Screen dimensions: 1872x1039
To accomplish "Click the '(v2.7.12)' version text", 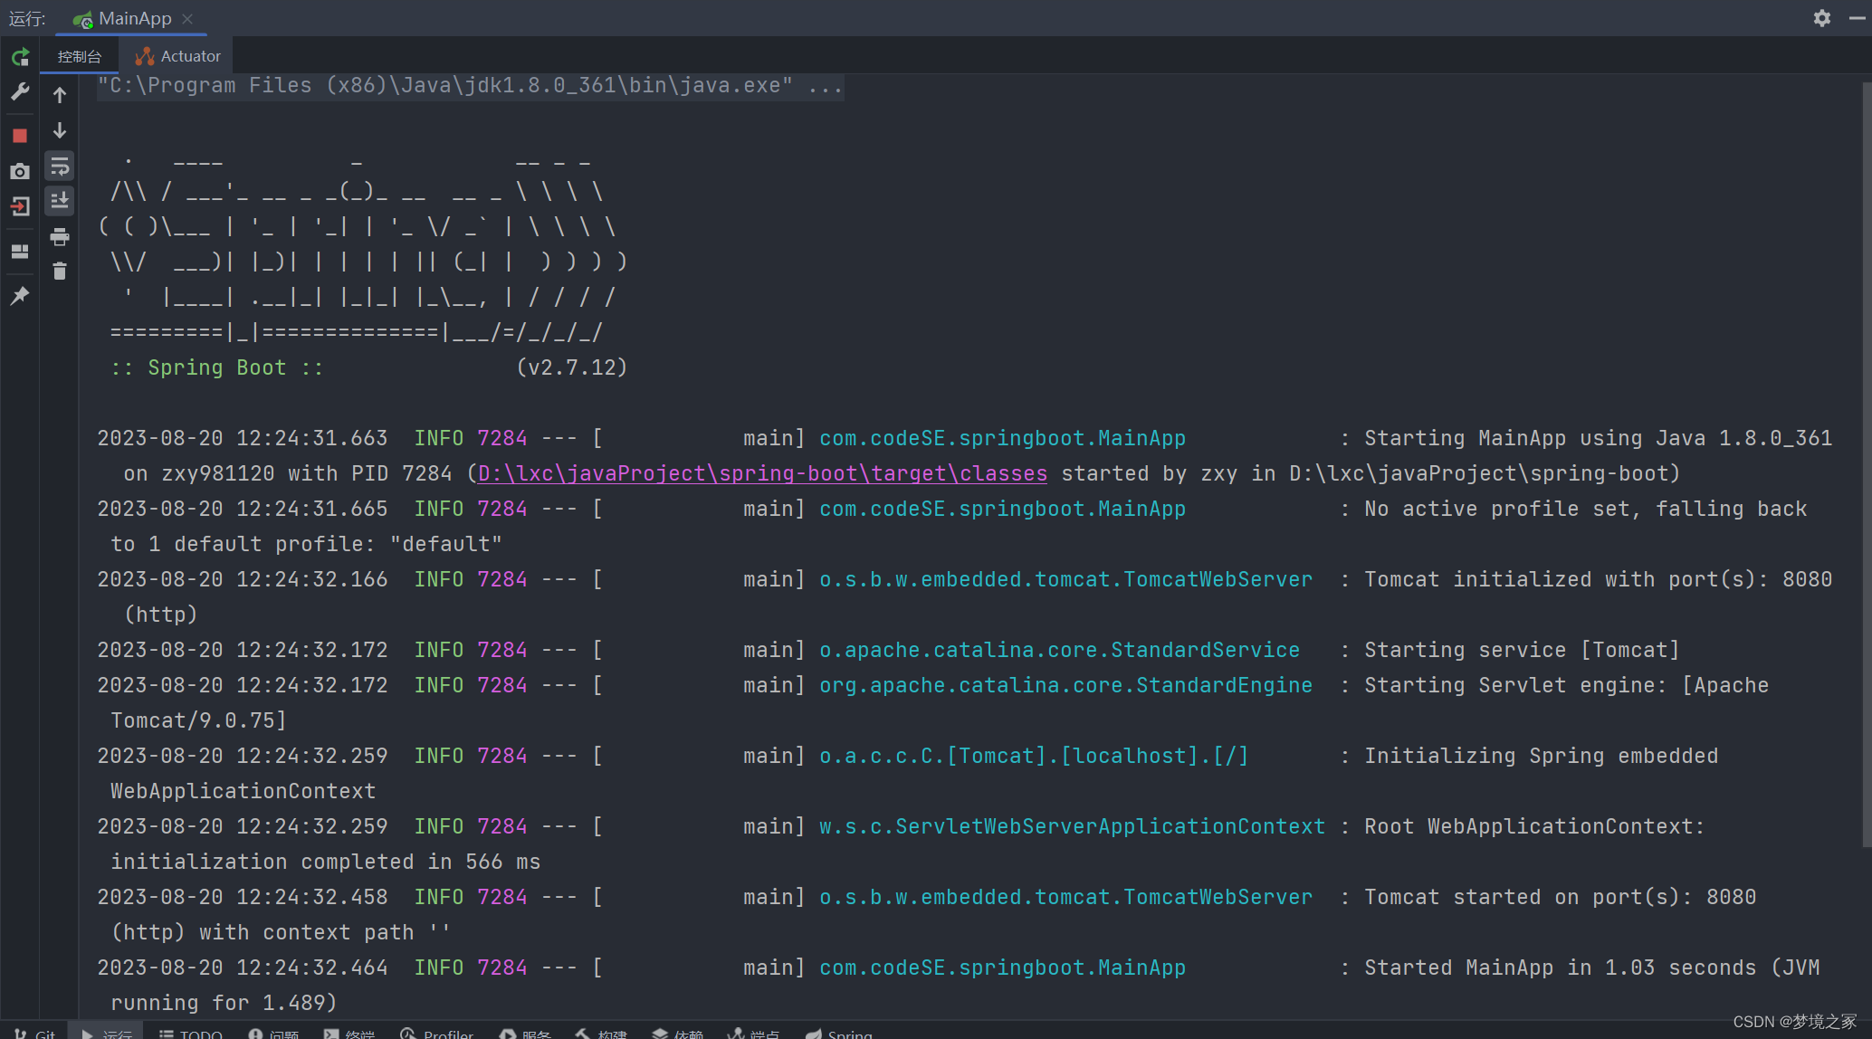I will pos(571,367).
